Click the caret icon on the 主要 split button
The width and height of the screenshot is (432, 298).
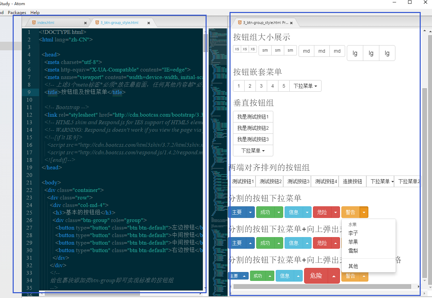(x=250, y=212)
